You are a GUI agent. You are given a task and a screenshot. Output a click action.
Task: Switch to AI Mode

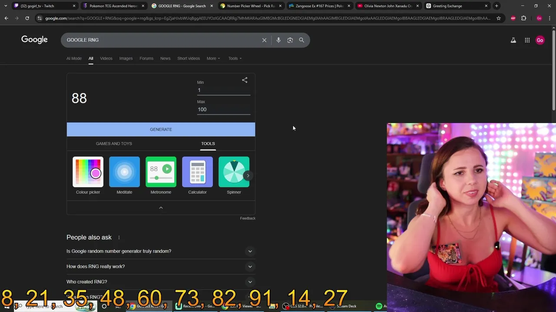[74, 58]
